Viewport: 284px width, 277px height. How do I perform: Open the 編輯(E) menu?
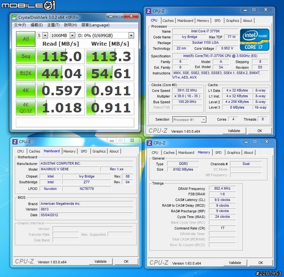[36, 25]
